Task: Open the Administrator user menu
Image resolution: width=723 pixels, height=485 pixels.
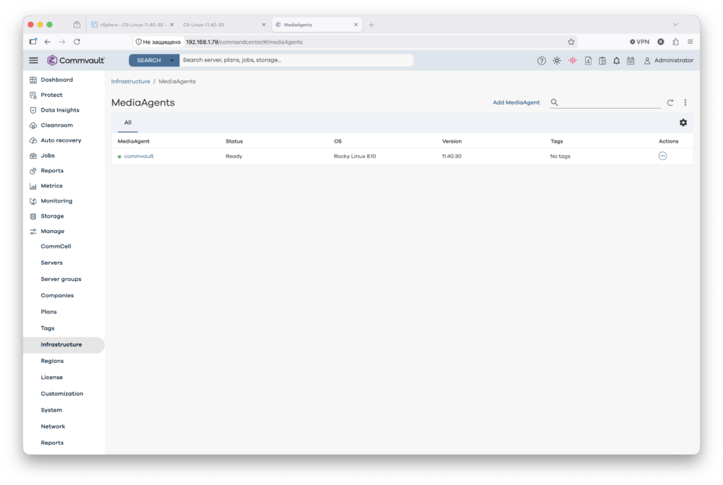Action: coord(669,61)
